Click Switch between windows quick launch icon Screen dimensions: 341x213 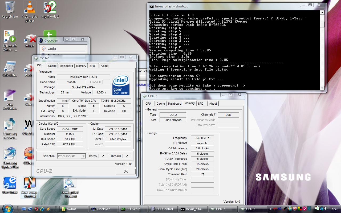[30, 209]
